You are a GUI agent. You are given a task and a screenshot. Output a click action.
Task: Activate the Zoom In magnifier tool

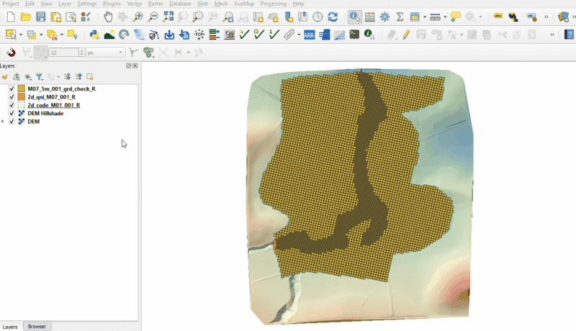[138, 17]
